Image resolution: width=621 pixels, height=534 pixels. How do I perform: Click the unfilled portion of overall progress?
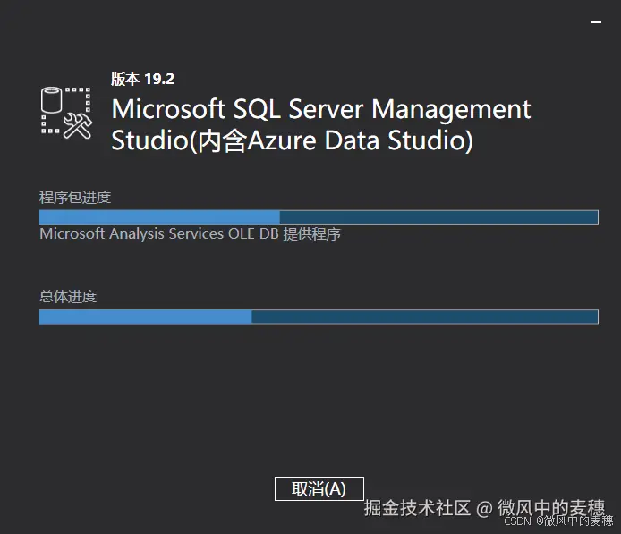tap(424, 317)
